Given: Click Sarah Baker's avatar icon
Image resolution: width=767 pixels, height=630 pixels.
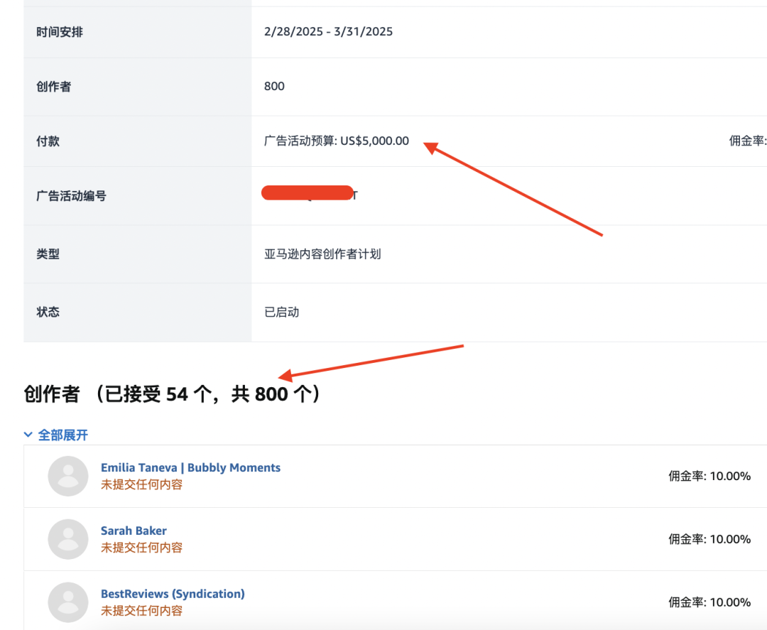Looking at the screenshot, I should tap(68, 539).
